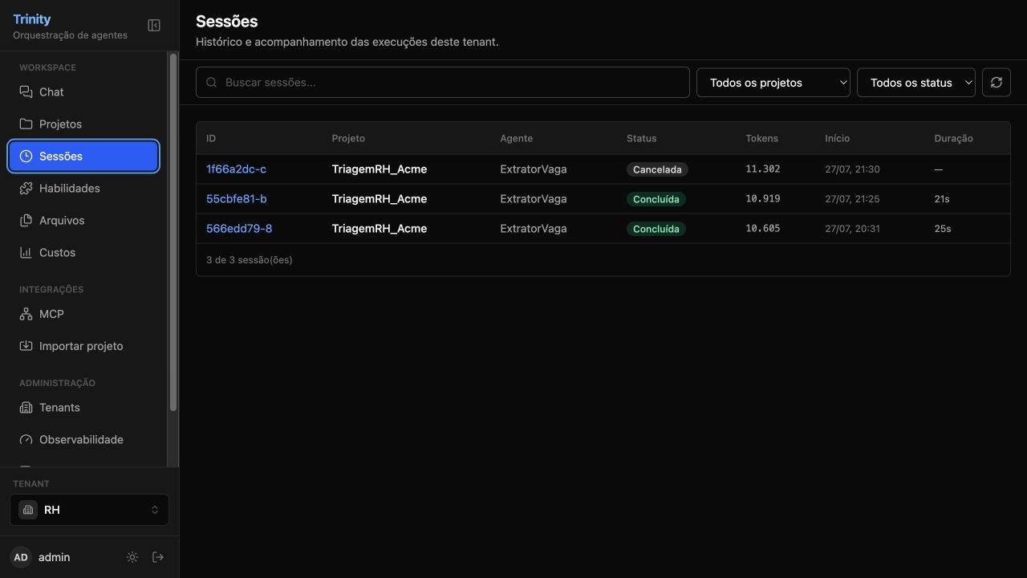Click start time 27/07, 21:25
1027x578 pixels.
coord(852,199)
